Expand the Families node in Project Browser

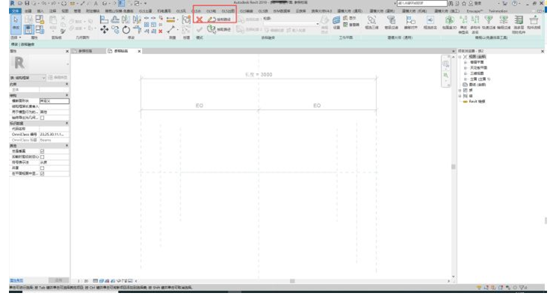[460, 90]
